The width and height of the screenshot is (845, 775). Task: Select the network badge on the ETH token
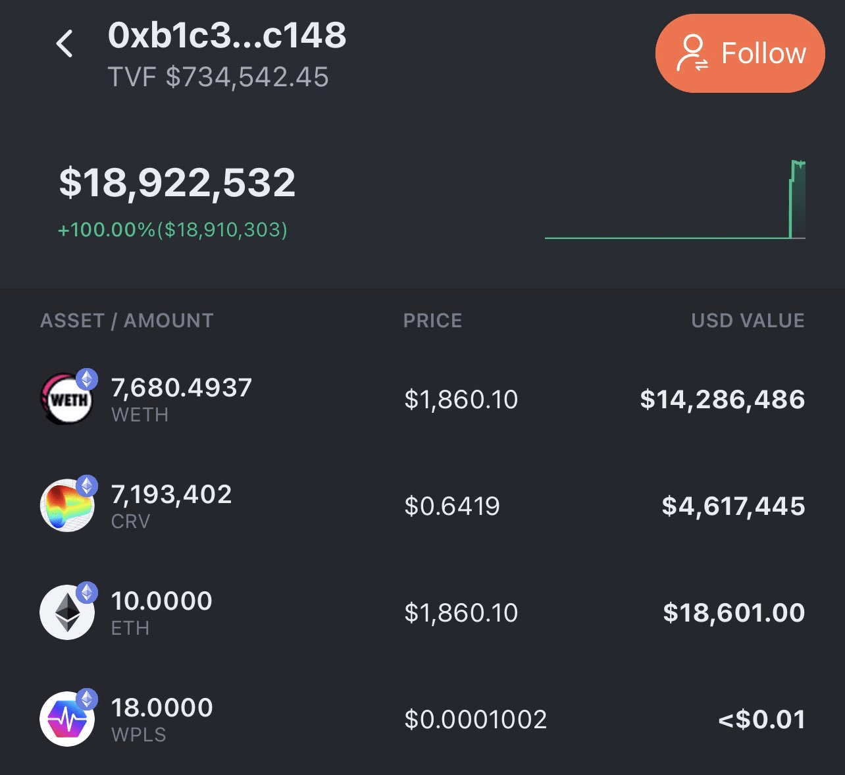(x=86, y=591)
